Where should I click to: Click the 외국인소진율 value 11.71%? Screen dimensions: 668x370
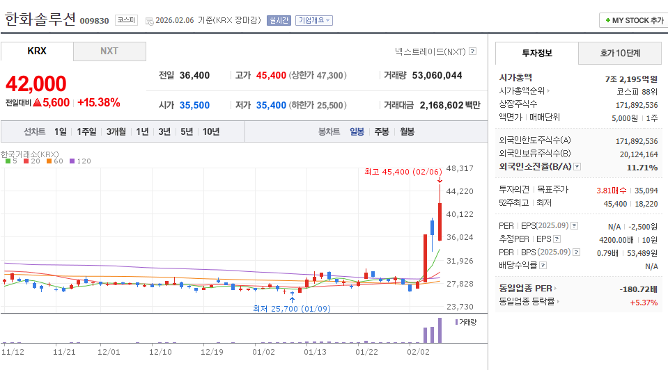point(642,168)
